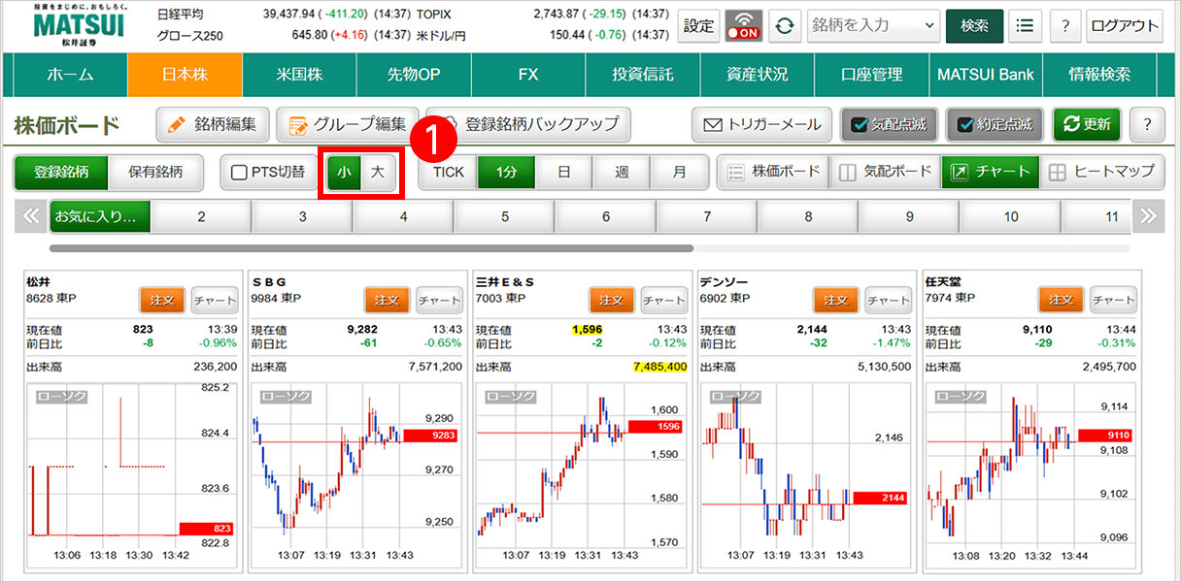Click the 三井E&S candlestick chart
Image resolution: width=1181 pixels, height=582 pixels.
coord(580,475)
